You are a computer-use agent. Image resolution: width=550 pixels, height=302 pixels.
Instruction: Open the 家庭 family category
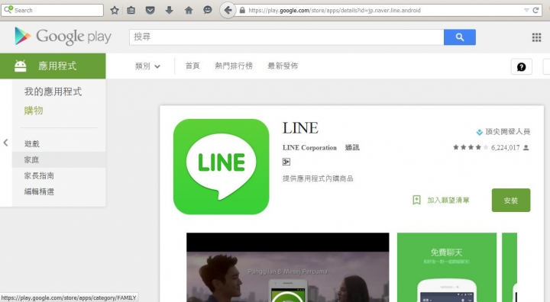(x=59, y=159)
